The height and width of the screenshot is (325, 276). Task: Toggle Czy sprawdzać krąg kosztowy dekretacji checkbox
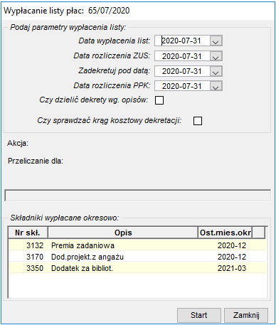[198, 121]
